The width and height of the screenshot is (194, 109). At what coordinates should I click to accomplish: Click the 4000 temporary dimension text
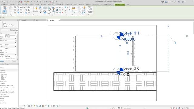(128, 54)
